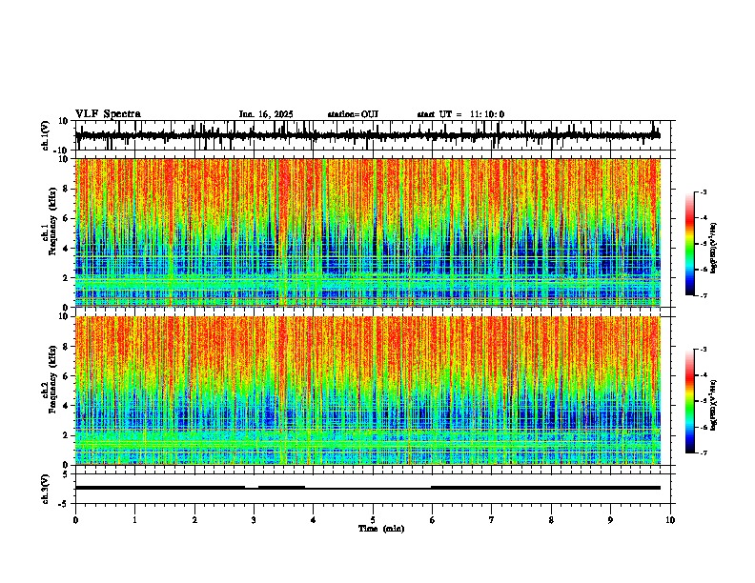Select the "Jan. 16, 2025" date text

point(266,114)
